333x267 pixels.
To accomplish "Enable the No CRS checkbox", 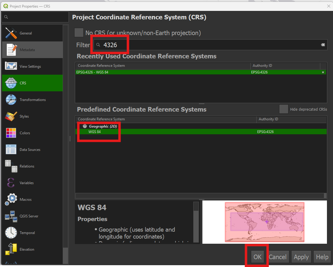I will pos(79,33).
